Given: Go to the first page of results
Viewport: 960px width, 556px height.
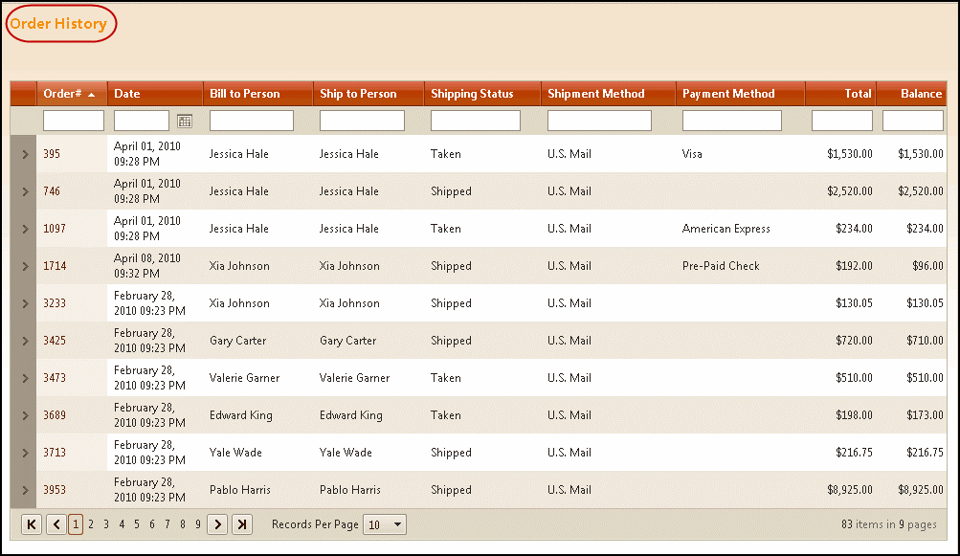Looking at the screenshot, I should pyautogui.click(x=32, y=524).
